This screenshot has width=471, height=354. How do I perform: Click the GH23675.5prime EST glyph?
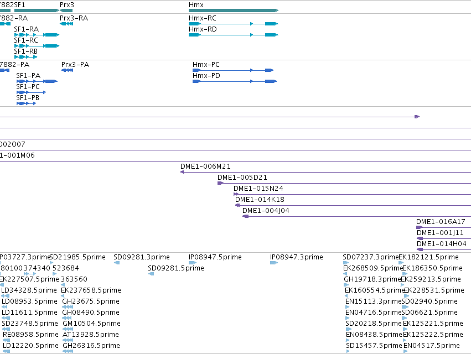coord(68,307)
